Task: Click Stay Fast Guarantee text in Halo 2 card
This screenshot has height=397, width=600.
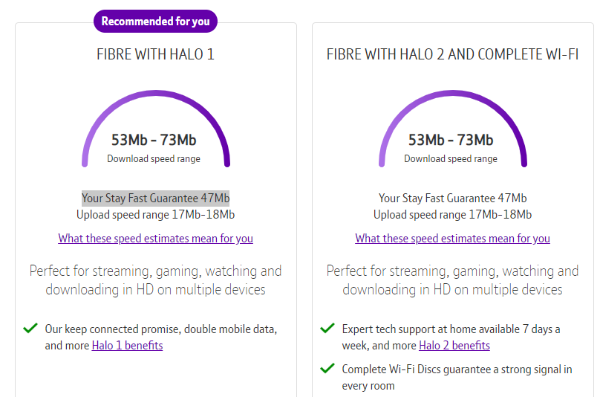Action: (452, 198)
